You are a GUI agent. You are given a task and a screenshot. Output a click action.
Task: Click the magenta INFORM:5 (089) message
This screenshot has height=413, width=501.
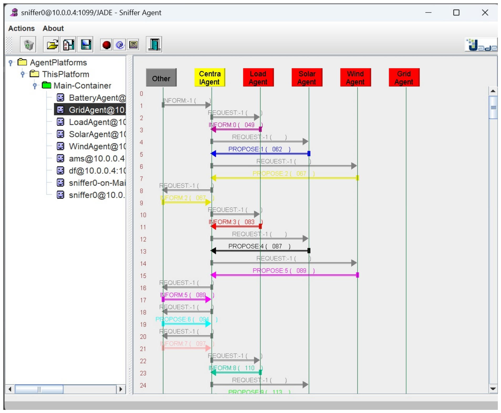187,297
